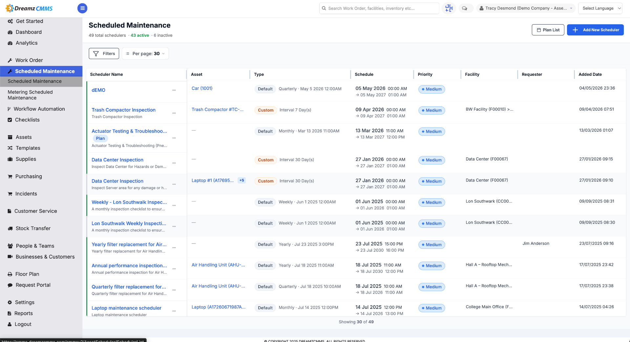Open the Select Language dropdown
This screenshot has width=630, height=342.
[600, 8]
